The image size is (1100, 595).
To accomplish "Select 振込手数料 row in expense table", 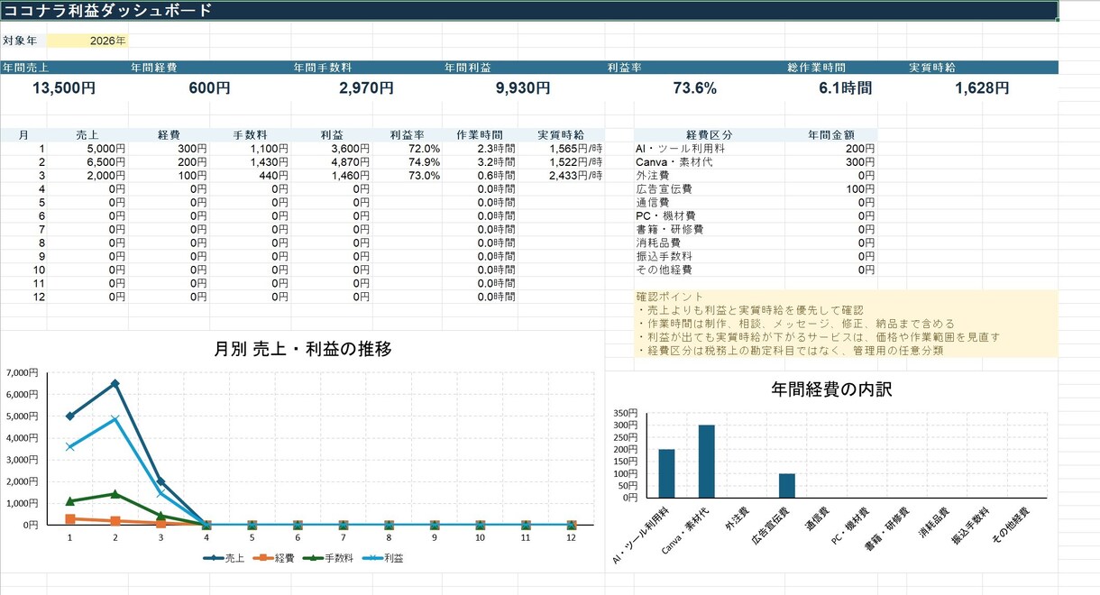I will 756,257.
